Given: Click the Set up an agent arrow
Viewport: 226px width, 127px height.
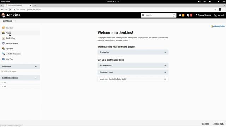Looking at the screenshot, I should tap(165, 65).
